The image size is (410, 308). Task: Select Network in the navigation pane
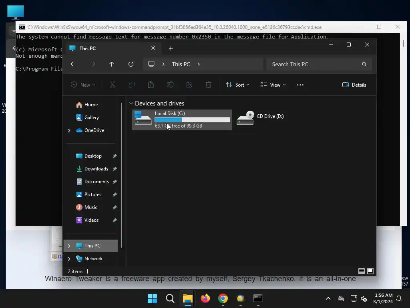point(91,259)
